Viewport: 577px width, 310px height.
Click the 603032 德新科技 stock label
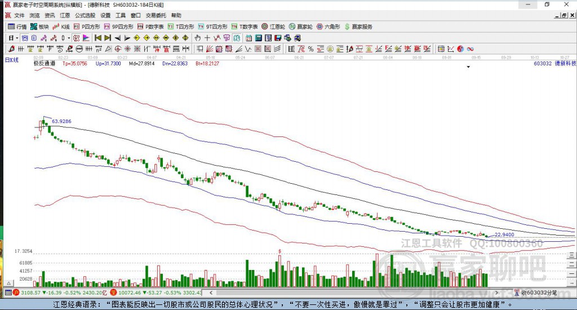(x=554, y=63)
